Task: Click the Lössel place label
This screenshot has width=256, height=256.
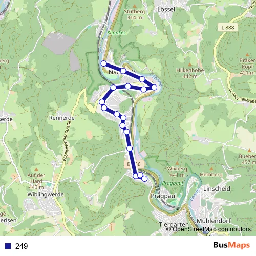Action: (x=166, y=9)
